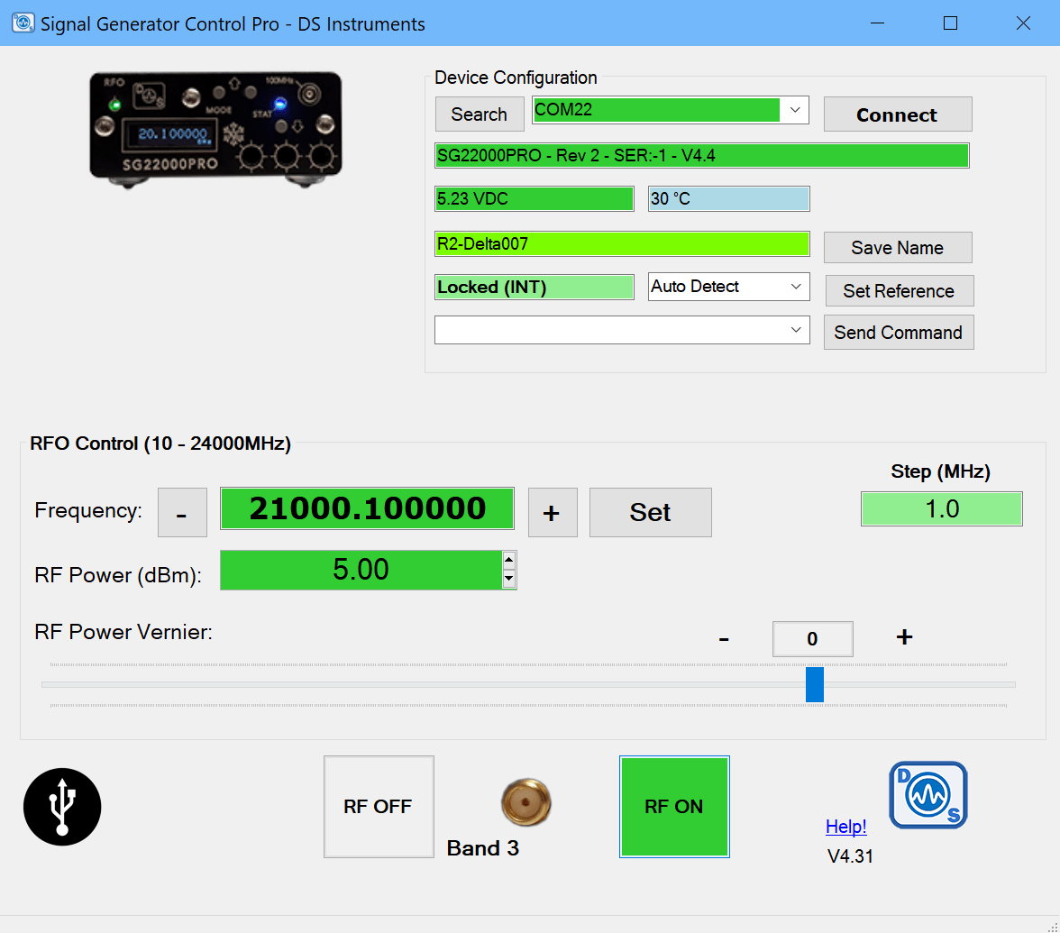The width and height of the screenshot is (1060, 933).
Task: Decrease RF Power Vernier with minus
Action: click(x=723, y=638)
